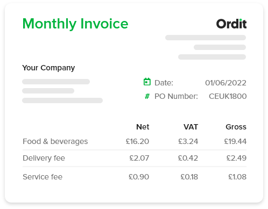Screen dimensions: 268x209
Task: Click the Your Company label
Action: 48,68
